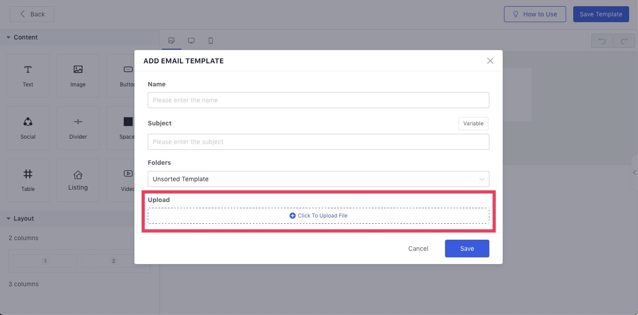
Task: Switch to desktop preview mode
Action: [x=191, y=40]
